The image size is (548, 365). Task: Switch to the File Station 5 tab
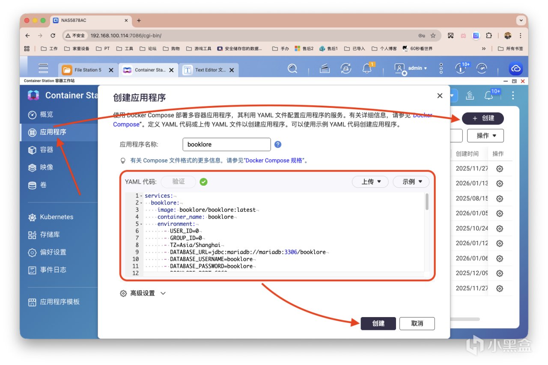(88, 70)
